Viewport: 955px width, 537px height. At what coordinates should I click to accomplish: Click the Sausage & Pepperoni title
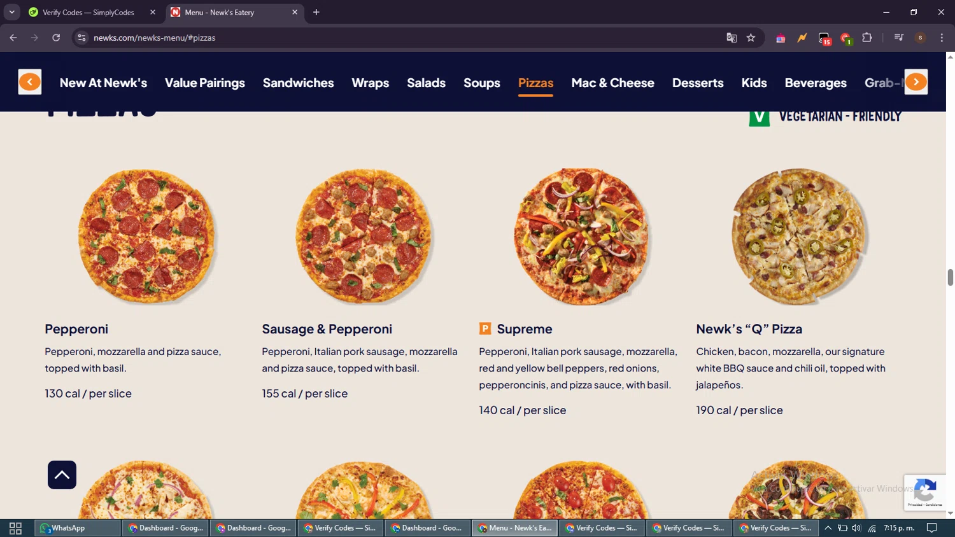pos(327,329)
